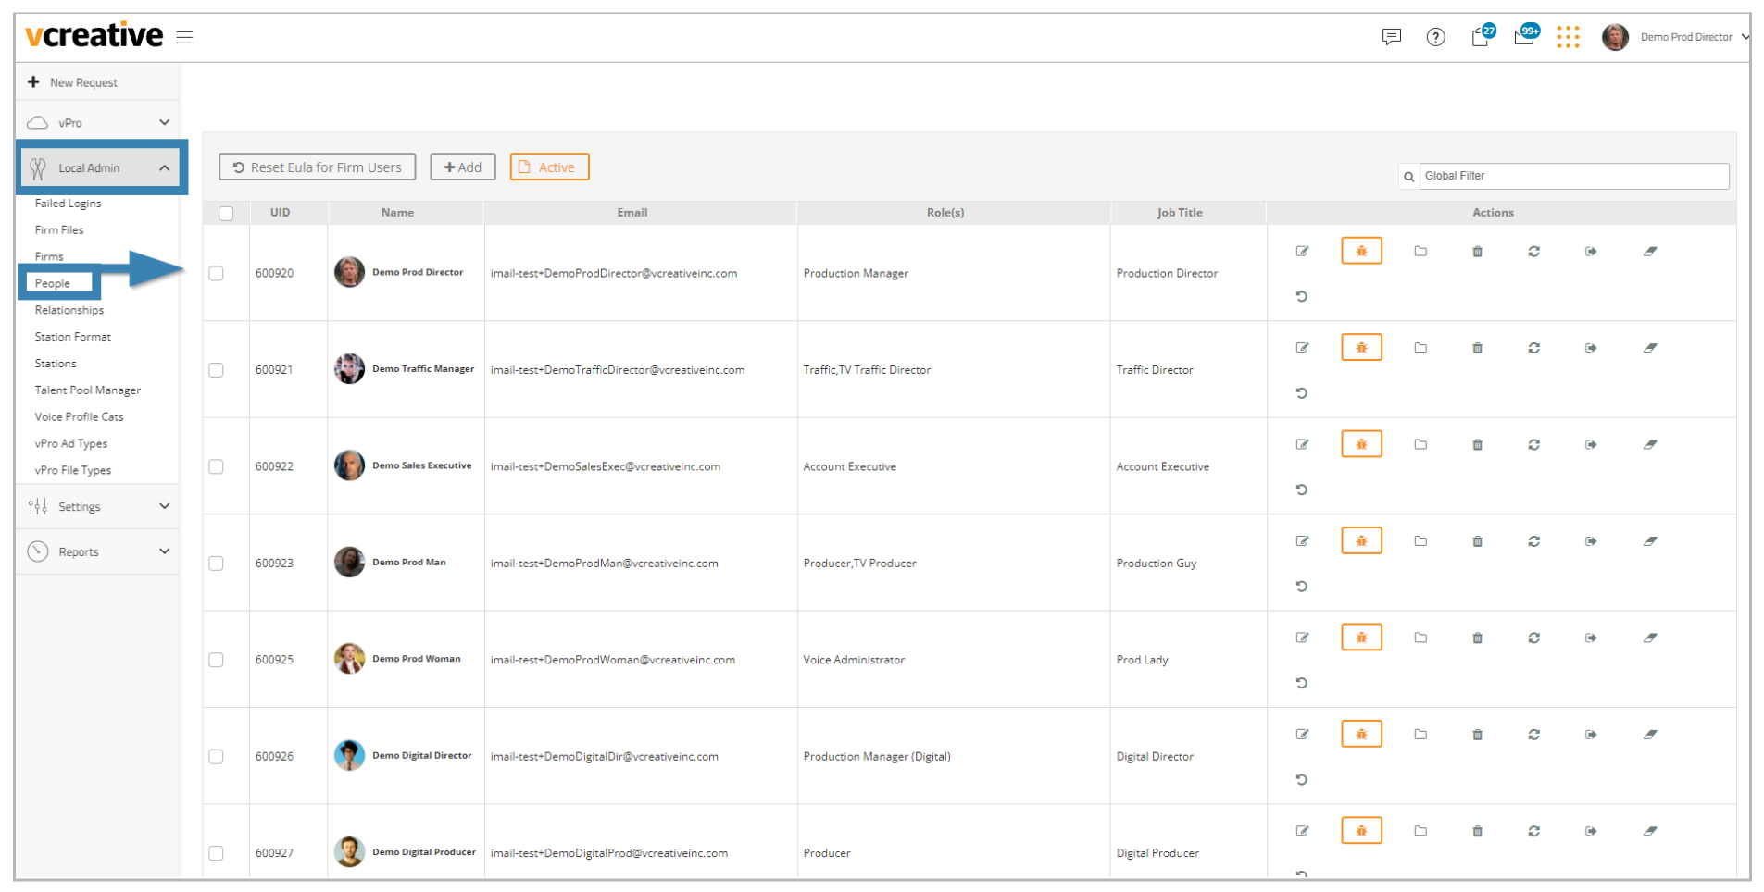Click New Request in sidebar
This screenshot has width=1764, height=892.
[73, 82]
